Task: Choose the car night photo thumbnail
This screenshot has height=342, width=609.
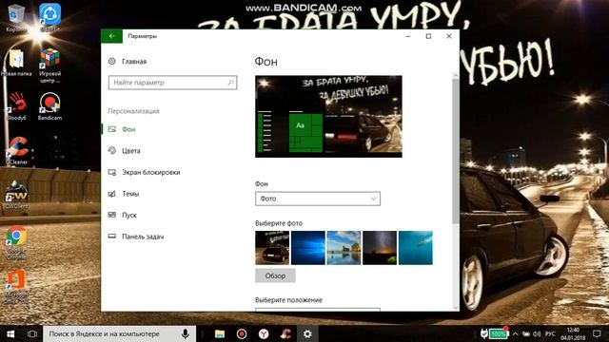Action: [272, 248]
